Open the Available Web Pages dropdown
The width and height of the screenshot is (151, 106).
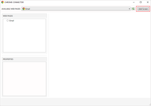[76, 9]
